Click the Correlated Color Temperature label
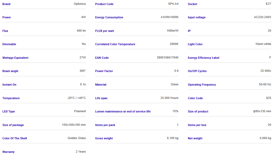This screenshot has height=155, width=276. point(115,44)
